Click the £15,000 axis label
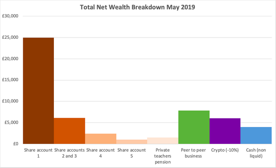 coord(10,80)
